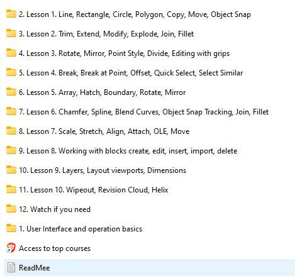Click folder icon next to Lesson 2 Trim, Extend
The width and height of the screenshot is (295, 278).
(x=11, y=33)
